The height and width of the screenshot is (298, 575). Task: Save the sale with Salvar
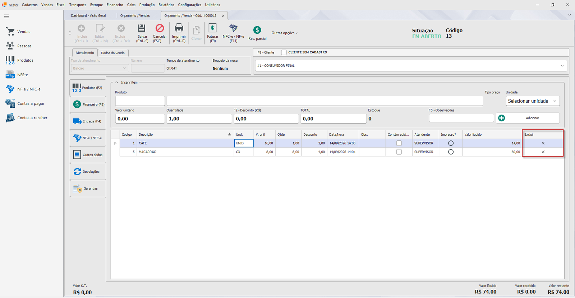142,33
